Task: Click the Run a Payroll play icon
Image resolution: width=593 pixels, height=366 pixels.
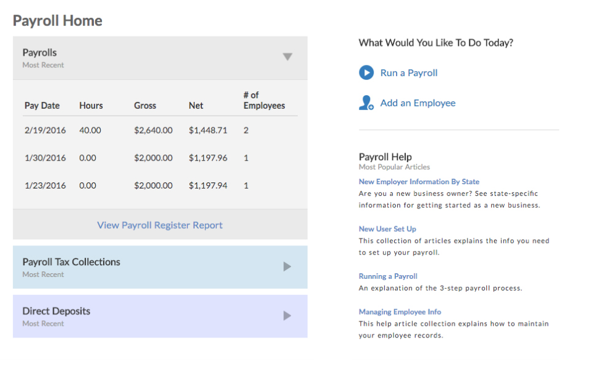Action: [x=366, y=73]
